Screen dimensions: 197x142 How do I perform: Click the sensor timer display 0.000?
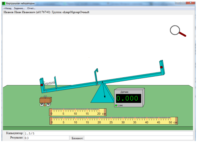click(128, 98)
